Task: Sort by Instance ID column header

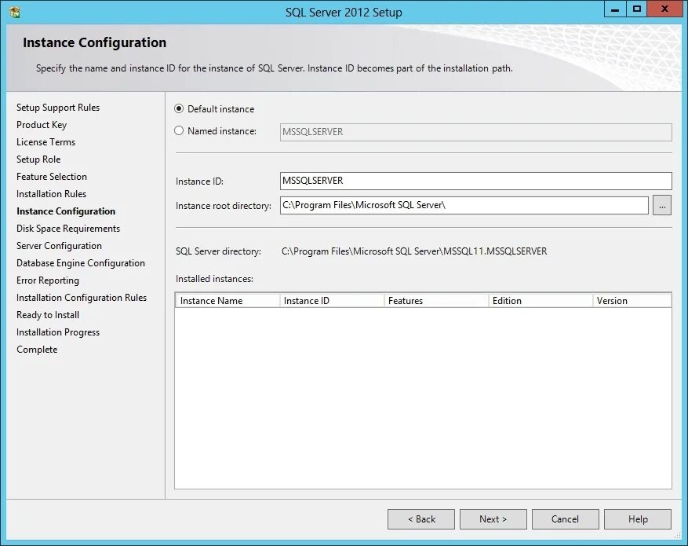Action: [x=332, y=301]
